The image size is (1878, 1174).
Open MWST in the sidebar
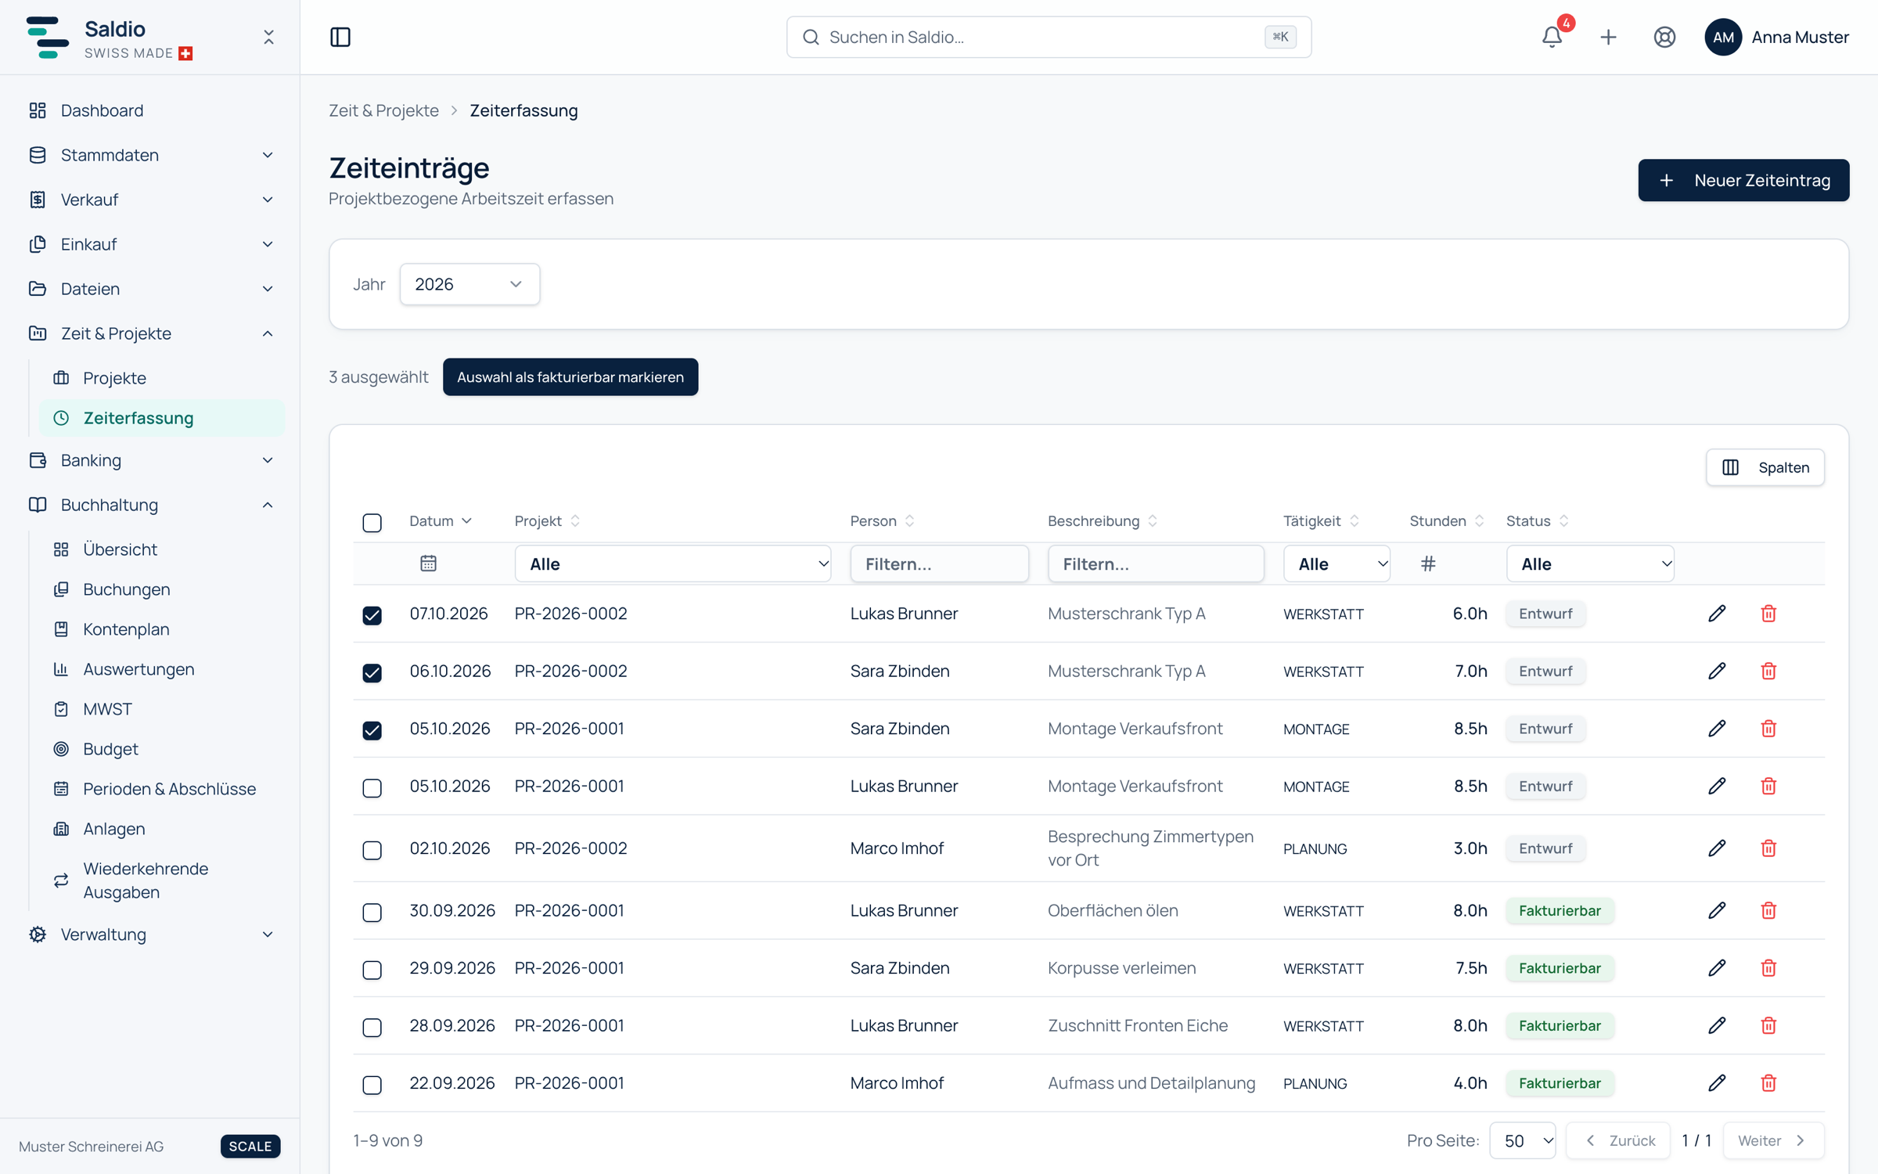161,709
